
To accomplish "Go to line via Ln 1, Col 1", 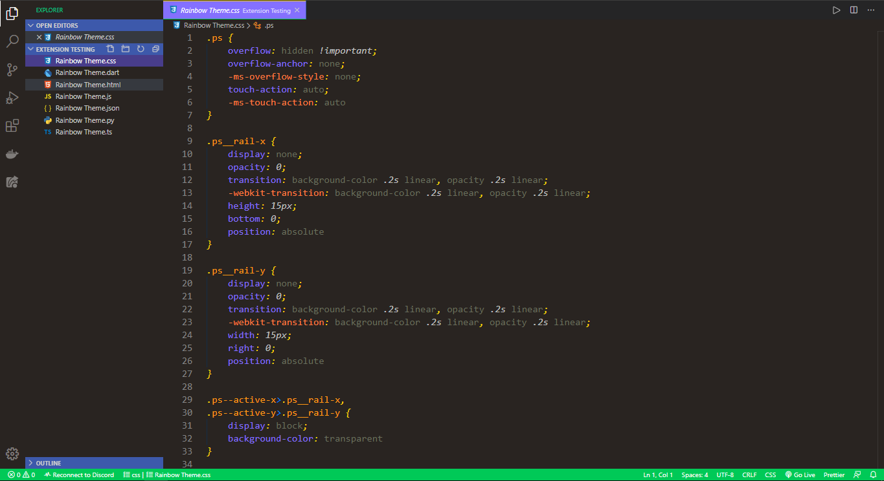I will [658, 475].
